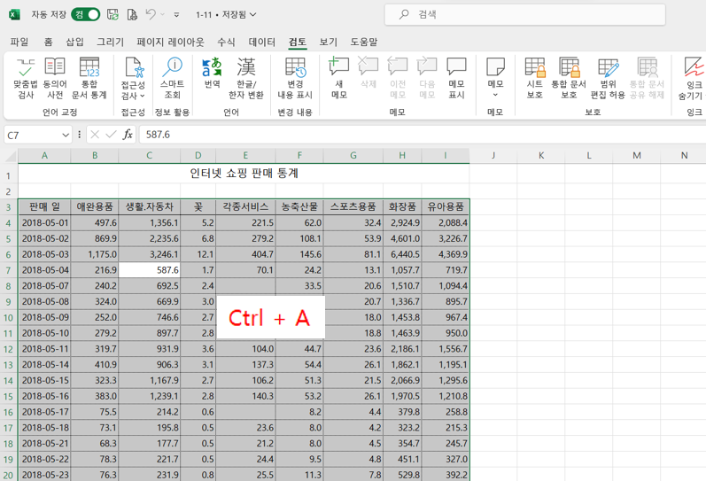Image resolution: width=706 pixels, height=481 pixels.
Task: Open the Formulas (수식) tab
Action: click(226, 42)
